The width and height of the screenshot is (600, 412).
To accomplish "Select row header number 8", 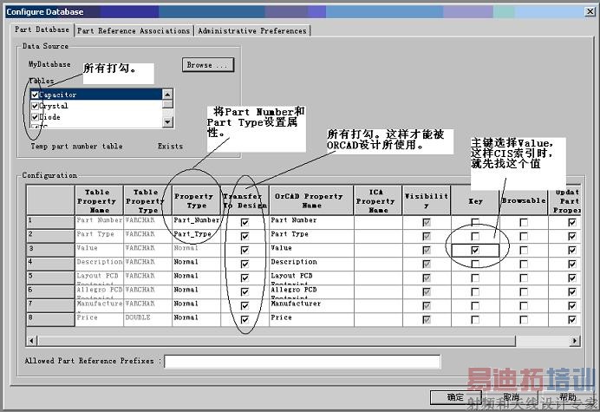I will click(50, 319).
